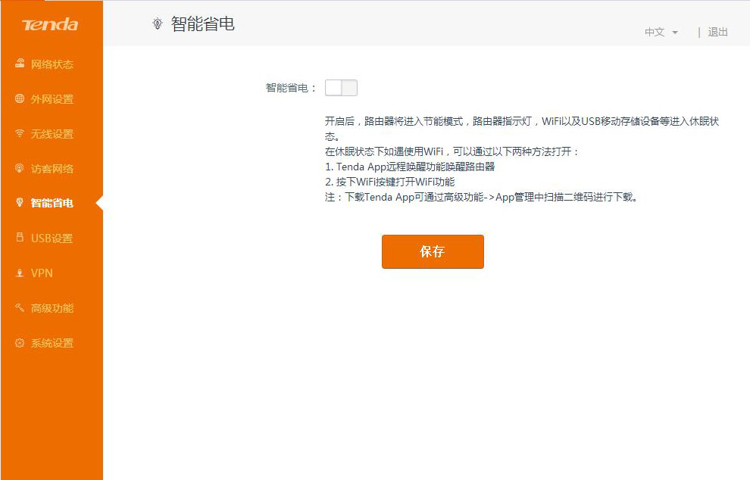Click the line '1. Tenda App远程唤醒功能唤醒路由器'
The image size is (750, 480).
(410, 167)
